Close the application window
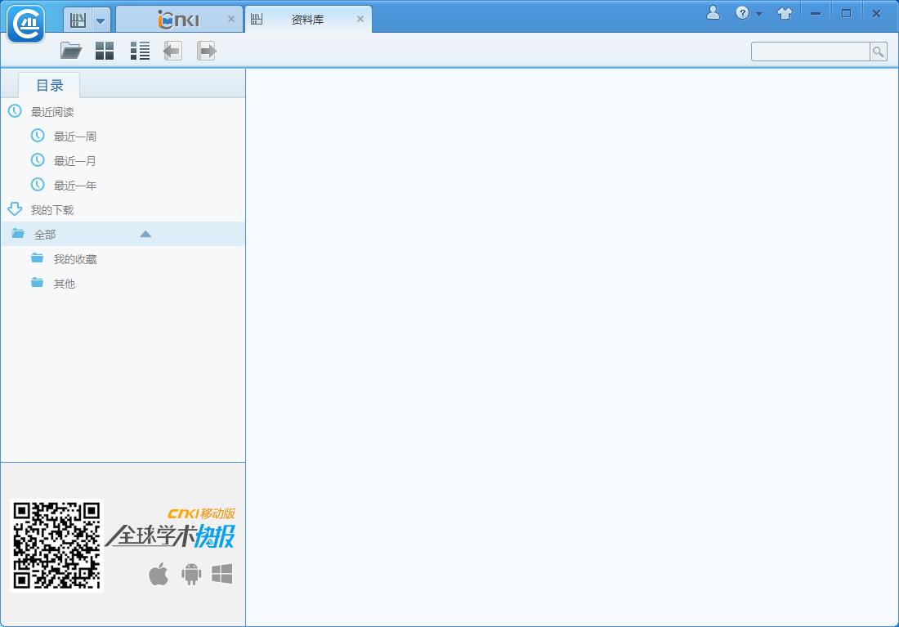The image size is (899, 627). point(876,14)
